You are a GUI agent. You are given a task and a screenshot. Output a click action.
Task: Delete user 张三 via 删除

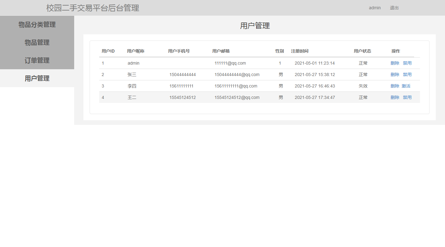click(x=395, y=75)
